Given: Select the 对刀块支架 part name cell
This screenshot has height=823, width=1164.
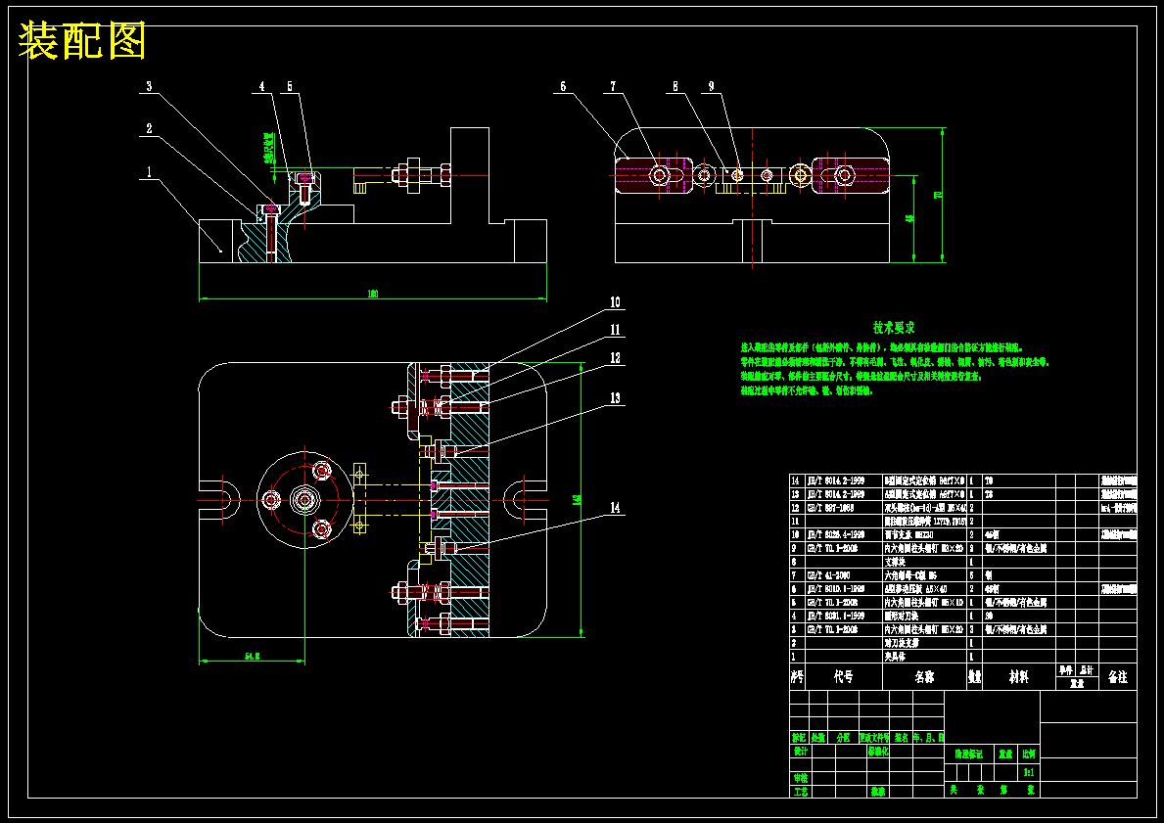Looking at the screenshot, I should coord(902,643).
